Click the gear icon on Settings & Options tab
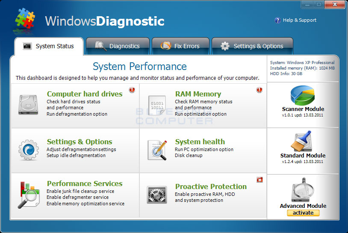 click(225, 46)
